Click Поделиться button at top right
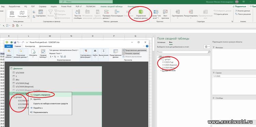 click(239, 6)
